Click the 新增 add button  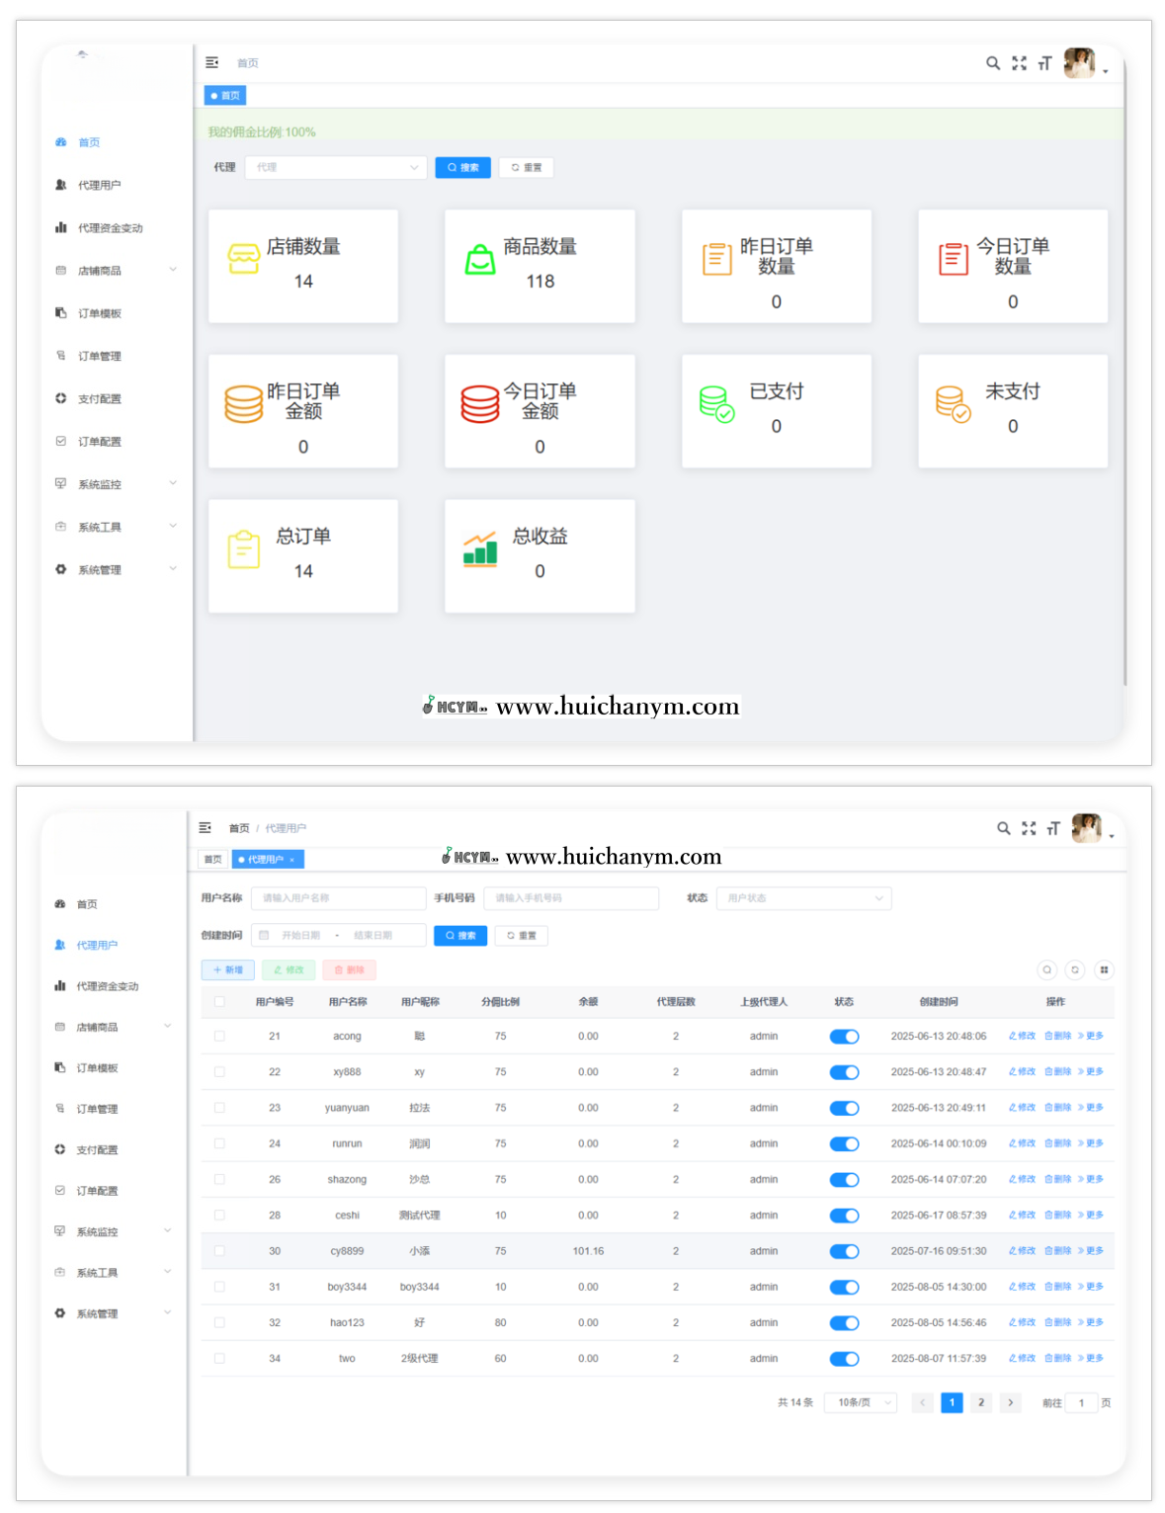tap(228, 969)
